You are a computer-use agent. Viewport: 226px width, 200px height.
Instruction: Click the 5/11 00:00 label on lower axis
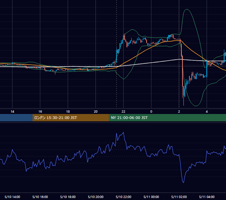click(151, 197)
